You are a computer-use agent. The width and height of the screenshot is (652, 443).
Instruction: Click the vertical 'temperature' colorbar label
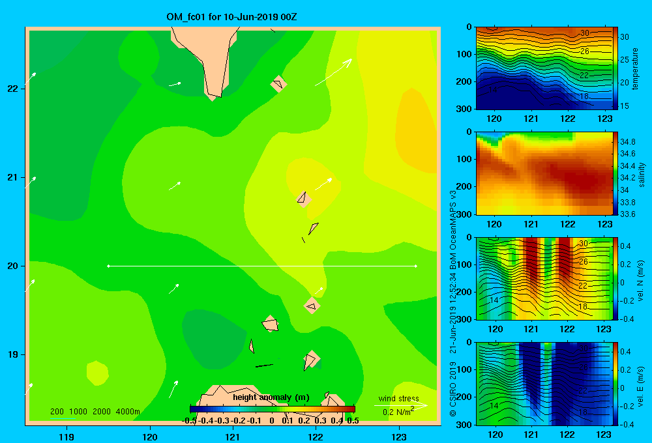635,68
